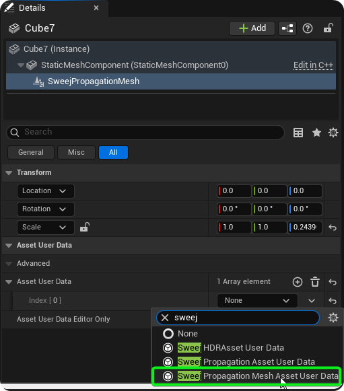Open Index 0 element options chevron
This screenshot has width=344, height=391.
tap(311, 301)
